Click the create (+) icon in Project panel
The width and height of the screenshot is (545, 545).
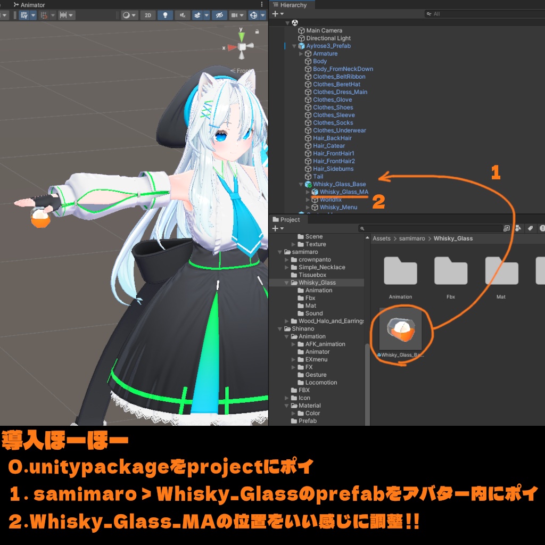pos(274,228)
